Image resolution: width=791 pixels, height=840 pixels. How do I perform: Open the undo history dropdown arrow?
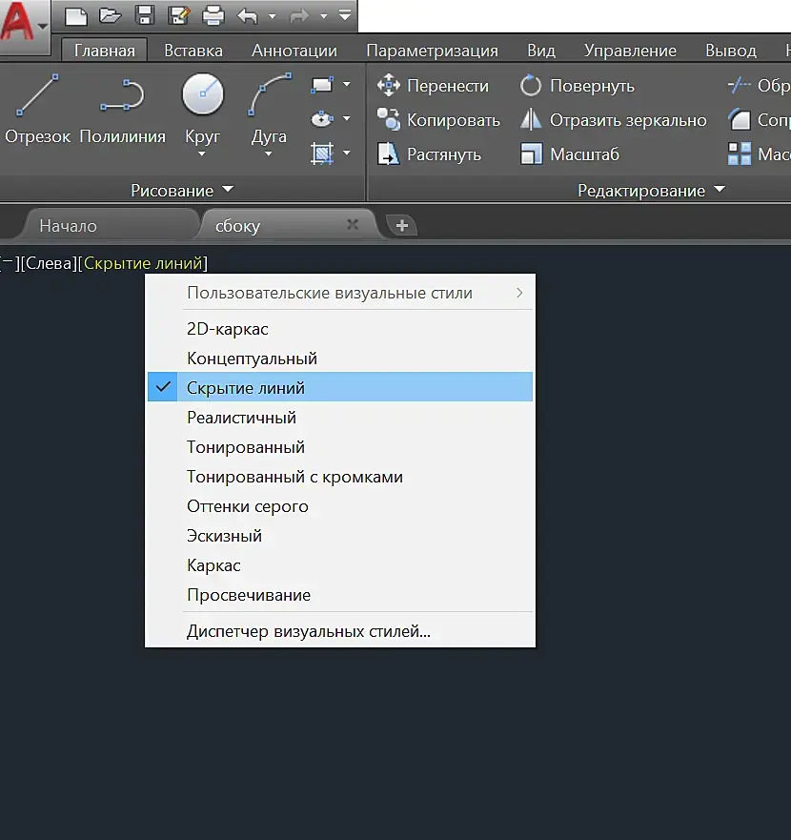272,16
